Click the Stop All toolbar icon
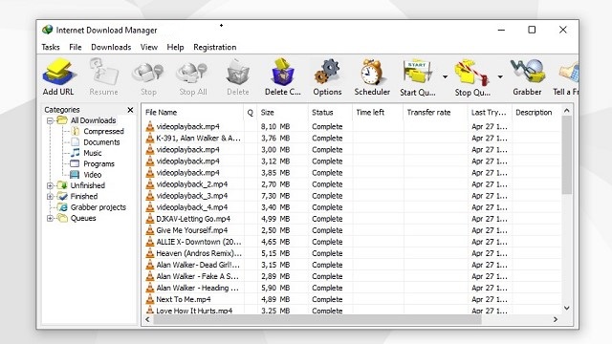 192,73
